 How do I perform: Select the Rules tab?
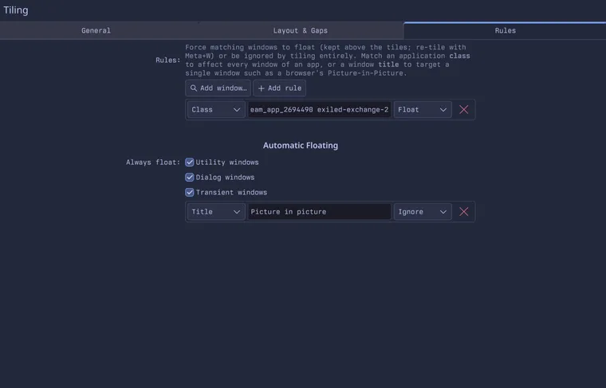pyautogui.click(x=505, y=30)
